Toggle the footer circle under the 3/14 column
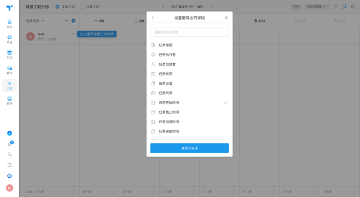This screenshot has width=360, height=197. pyautogui.click(x=353, y=192)
